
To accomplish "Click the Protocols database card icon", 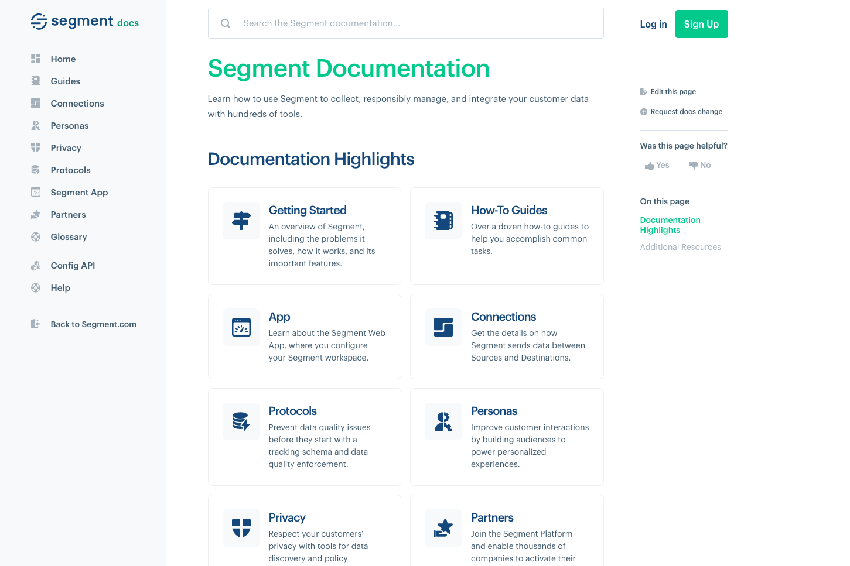I will point(241,421).
